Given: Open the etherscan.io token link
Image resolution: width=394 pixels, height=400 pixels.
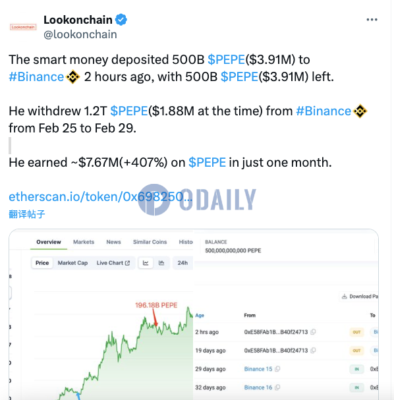Looking at the screenshot, I should click(100, 196).
